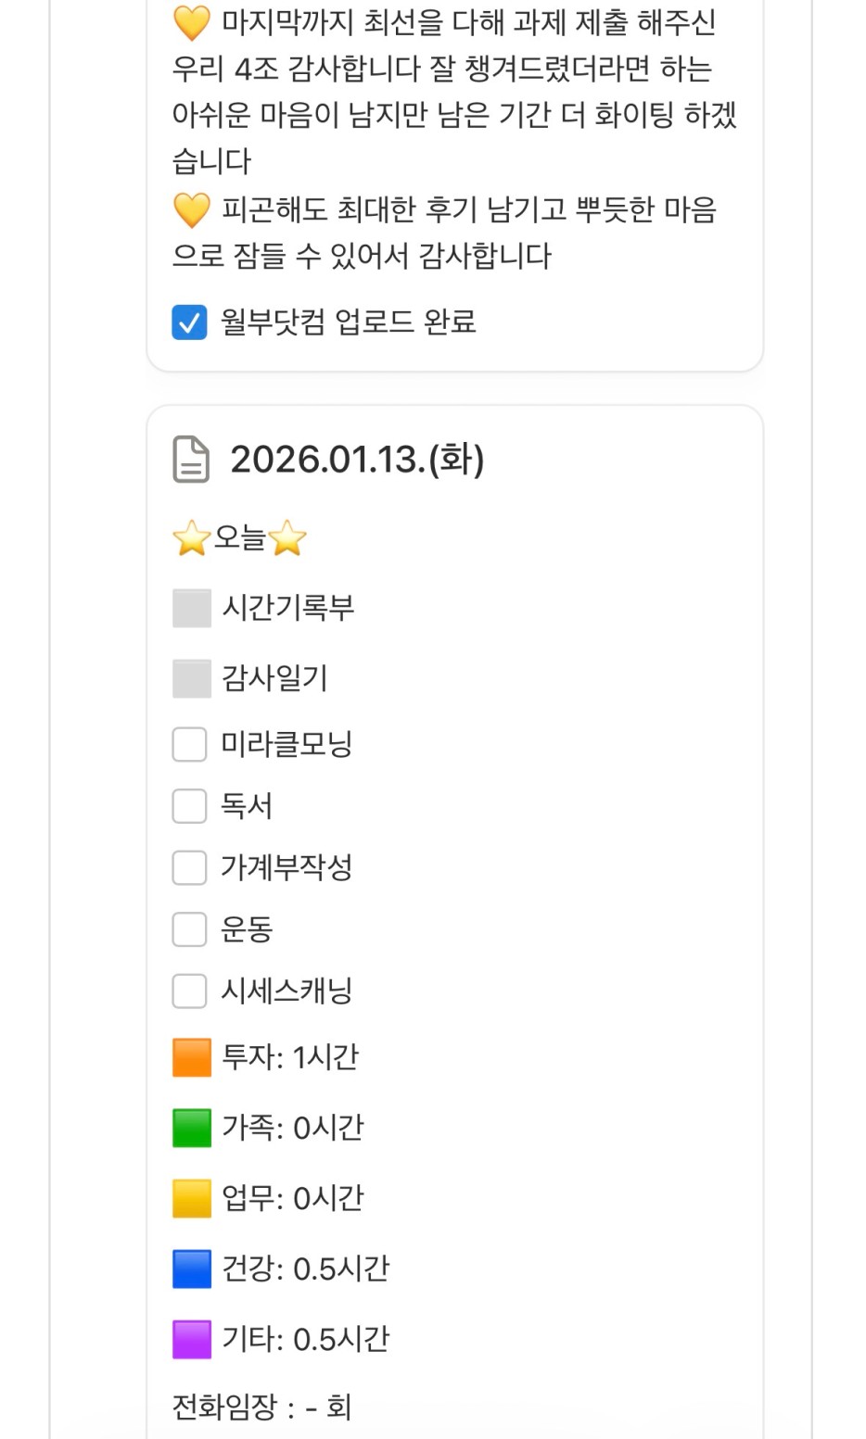Click the first star before 오늘
The image size is (866, 1439).
[191, 538]
